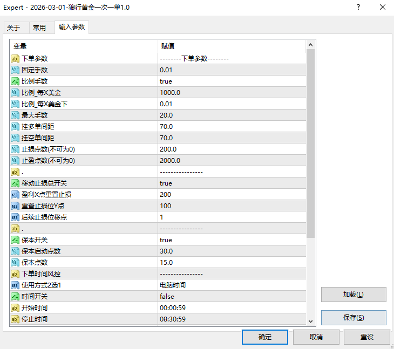Viewport: 394px width, 349px height.
Task: Click the bool icon beside 移动止损总开关
Action: [15, 183]
